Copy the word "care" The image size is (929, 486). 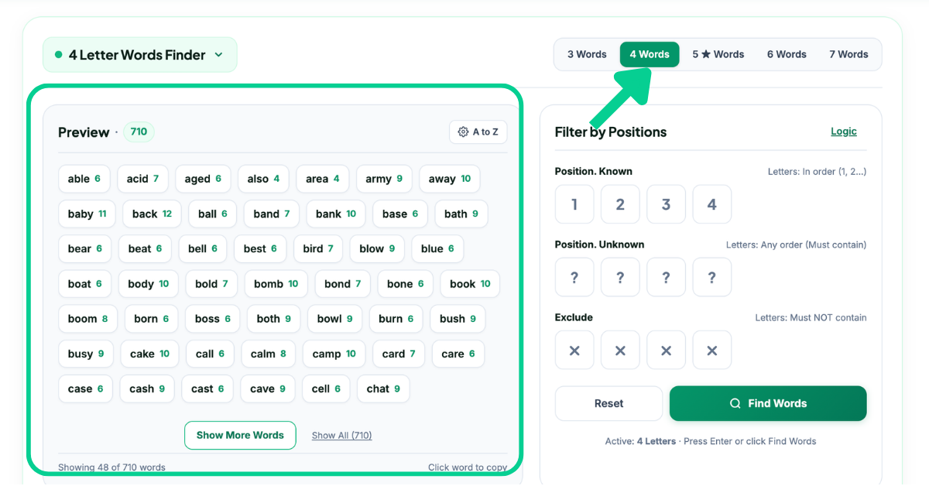pyautogui.click(x=458, y=354)
